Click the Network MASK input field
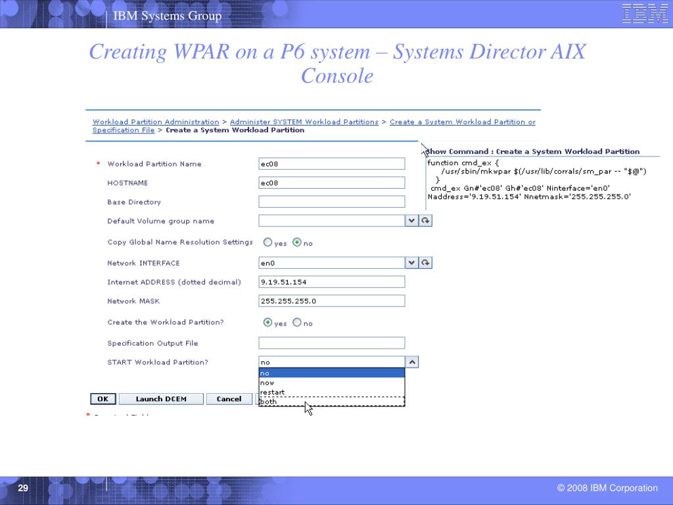 point(332,301)
